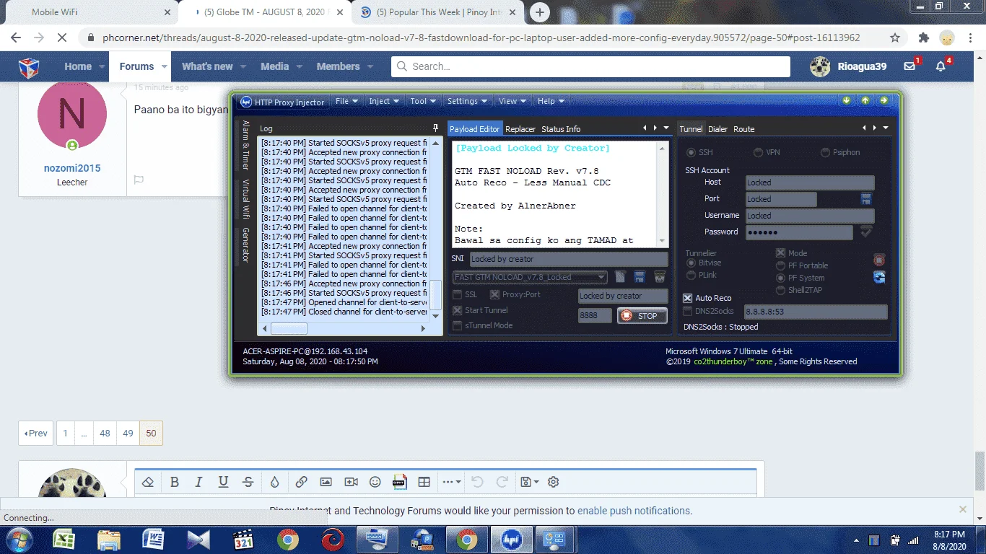Open the editor settings gear icon
Image resolution: width=986 pixels, height=554 pixels.
(554, 482)
